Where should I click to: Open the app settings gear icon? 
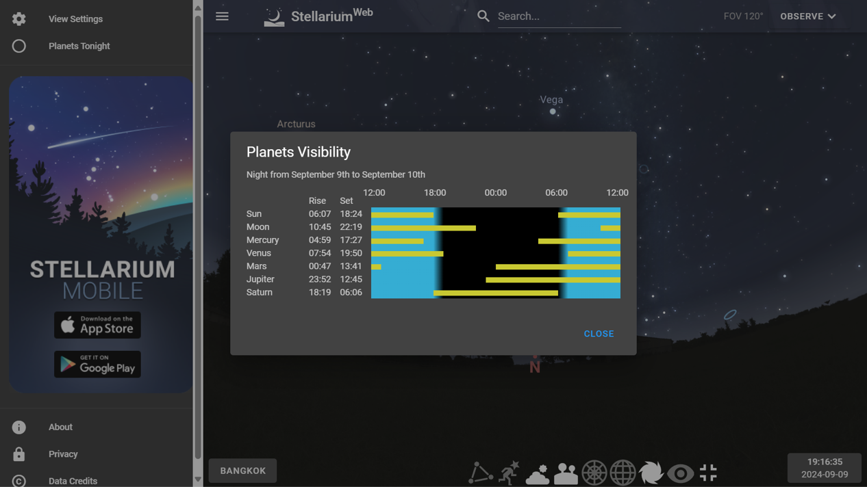[18, 18]
